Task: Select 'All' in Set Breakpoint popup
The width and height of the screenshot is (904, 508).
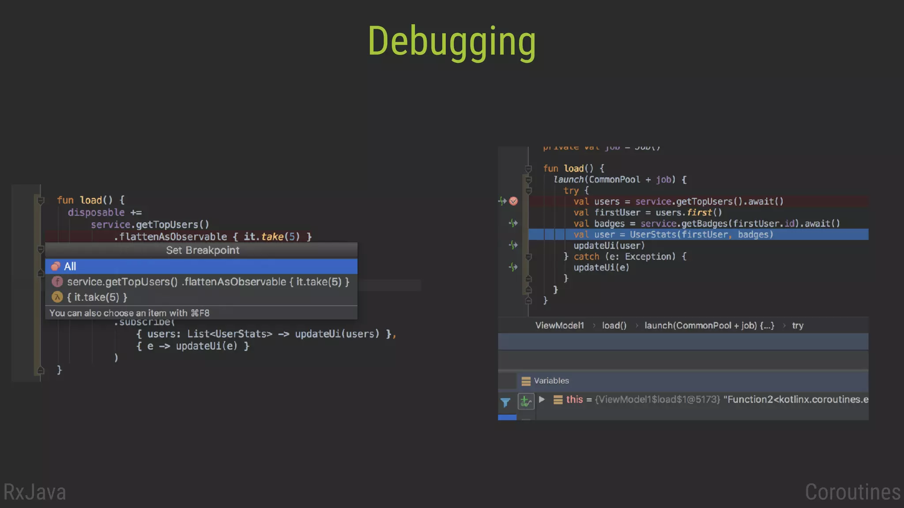Action: point(201,266)
